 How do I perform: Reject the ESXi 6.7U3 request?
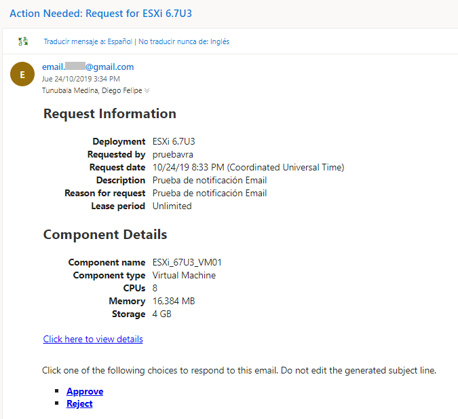(79, 403)
